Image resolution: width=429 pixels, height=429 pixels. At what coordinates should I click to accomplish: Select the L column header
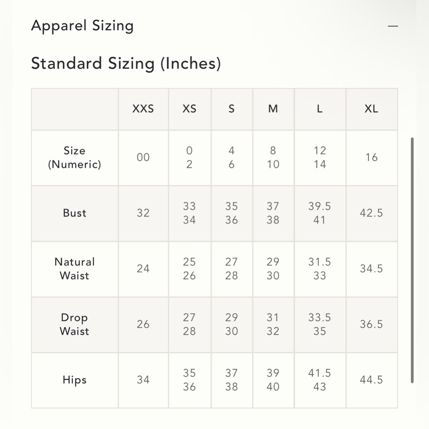coord(320,109)
